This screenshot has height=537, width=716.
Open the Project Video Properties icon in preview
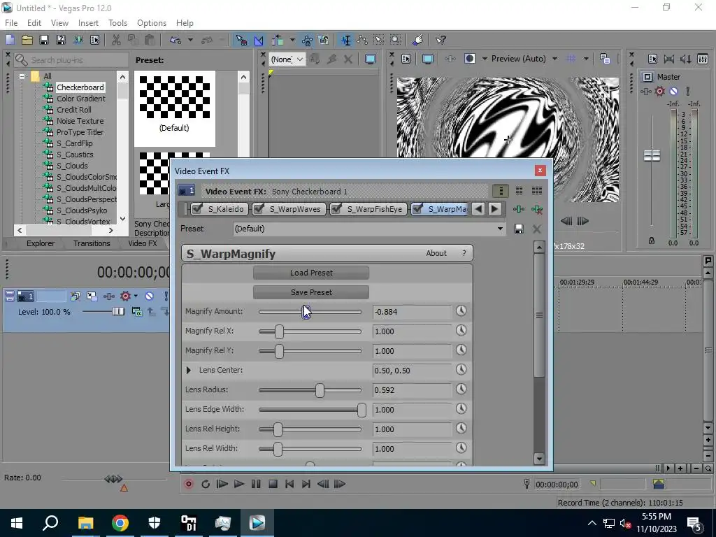click(x=406, y=59)
